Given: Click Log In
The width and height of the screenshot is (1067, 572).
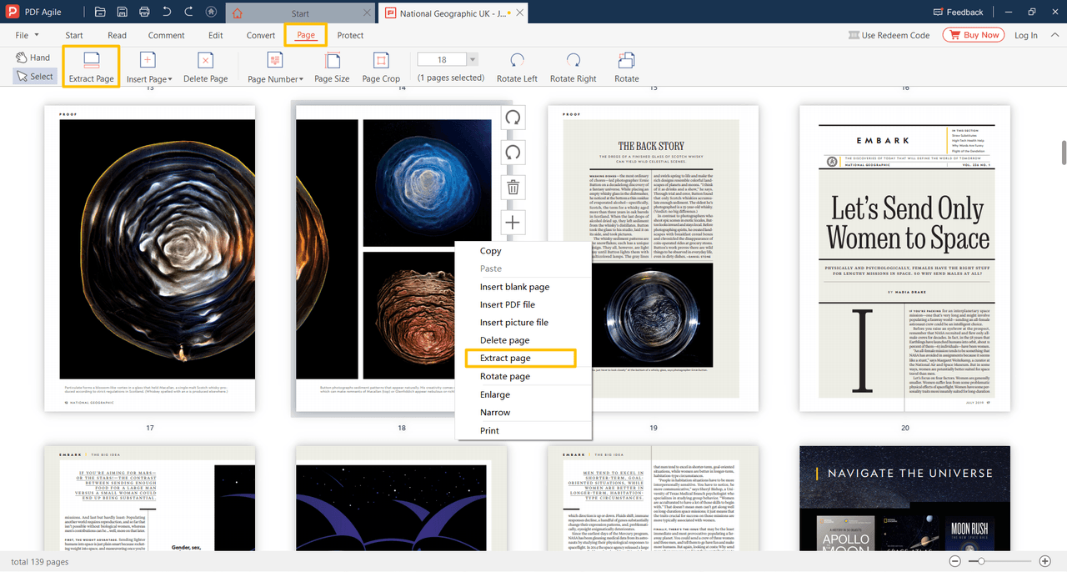Looking at the screenshot, I should point(1026,35).
